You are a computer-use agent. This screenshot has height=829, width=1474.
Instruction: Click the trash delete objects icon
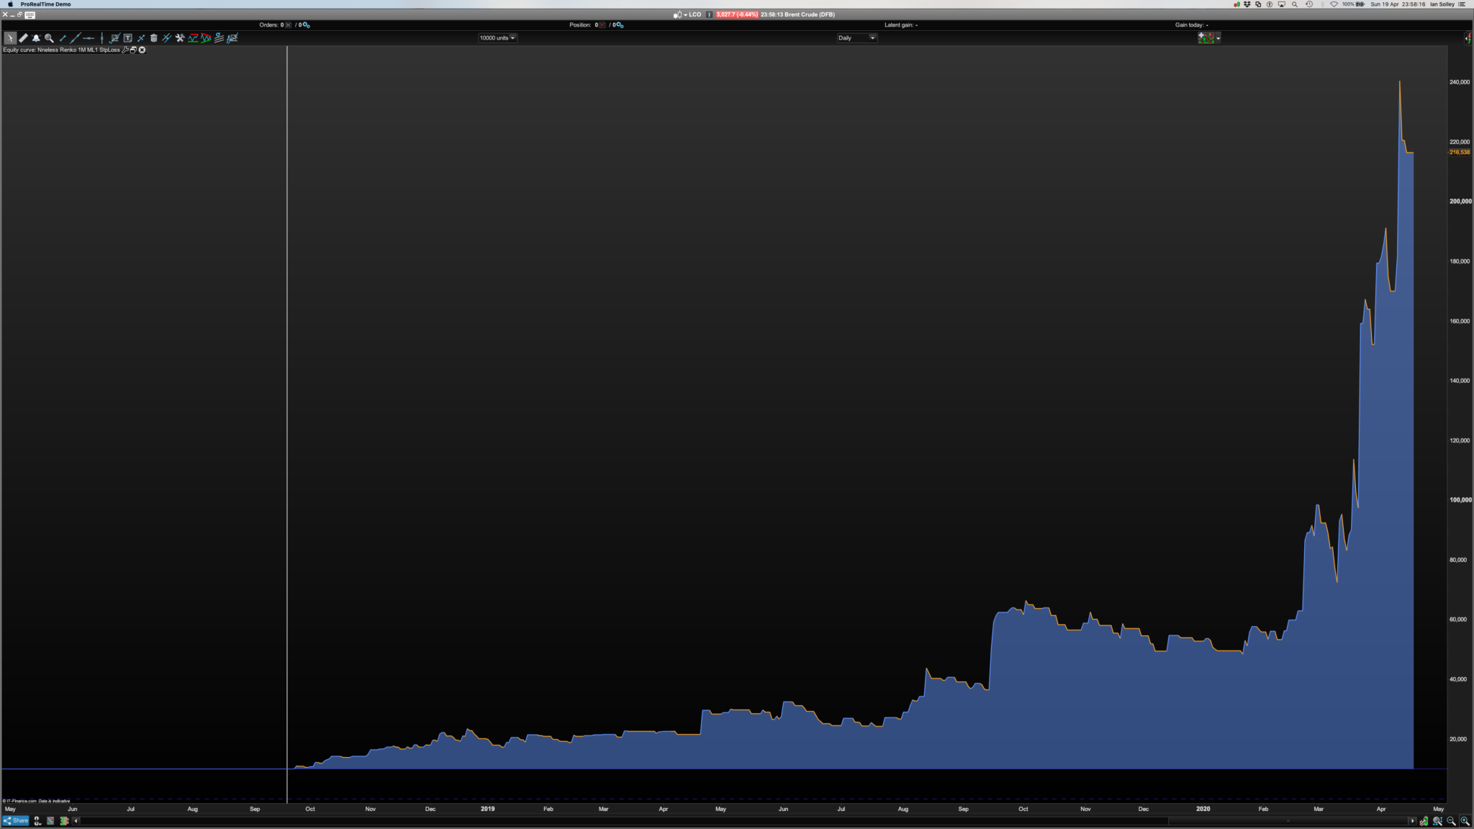pyautogui.click(x=153, y=38)
